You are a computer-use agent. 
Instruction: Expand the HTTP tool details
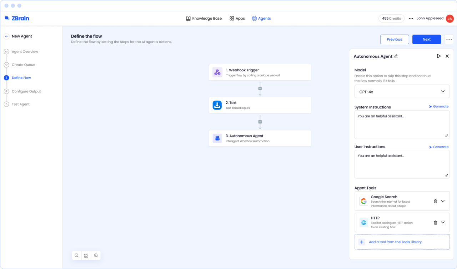[444, 222]
